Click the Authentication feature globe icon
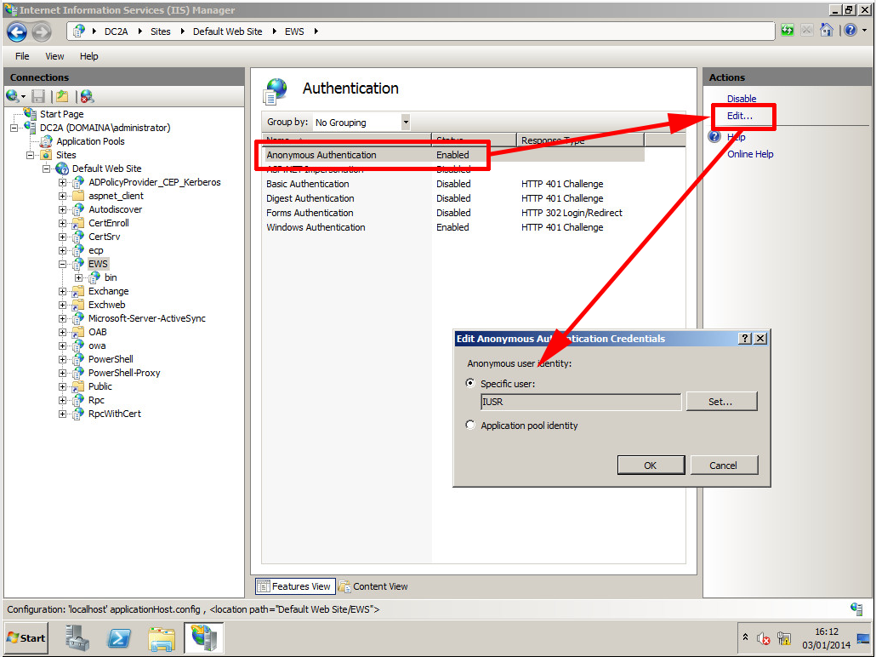The image size is (876, 657). (x=276, y=92)
